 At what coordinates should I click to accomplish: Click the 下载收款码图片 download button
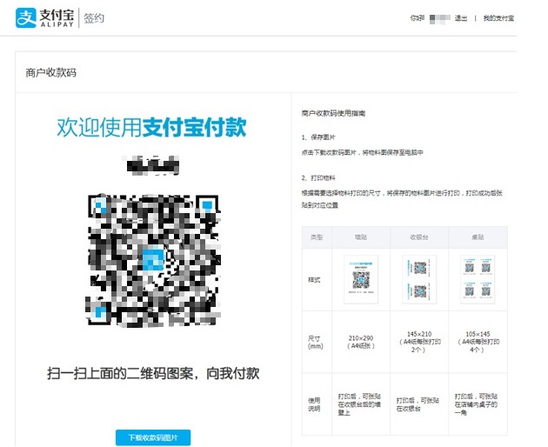click(x=153, y=437)
